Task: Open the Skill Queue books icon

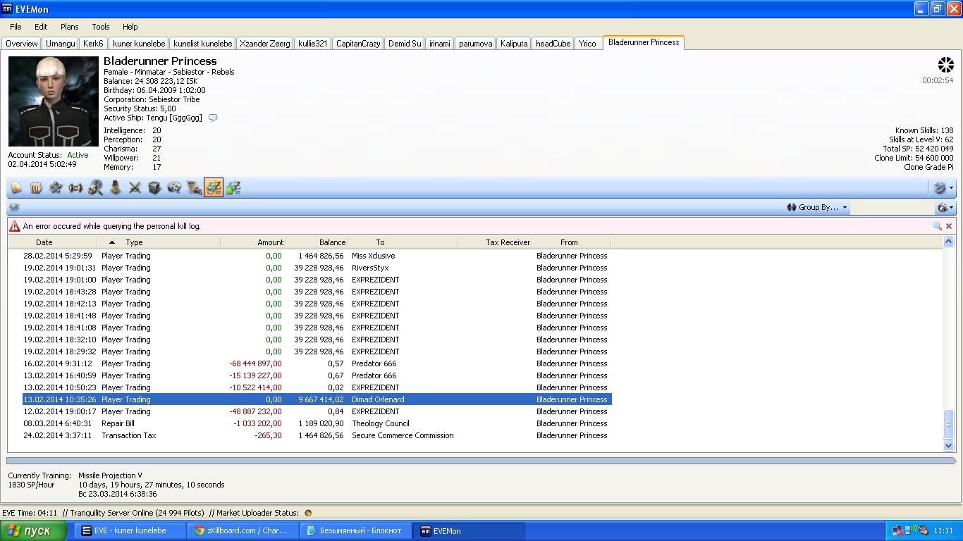Action: tap(36, 188)
